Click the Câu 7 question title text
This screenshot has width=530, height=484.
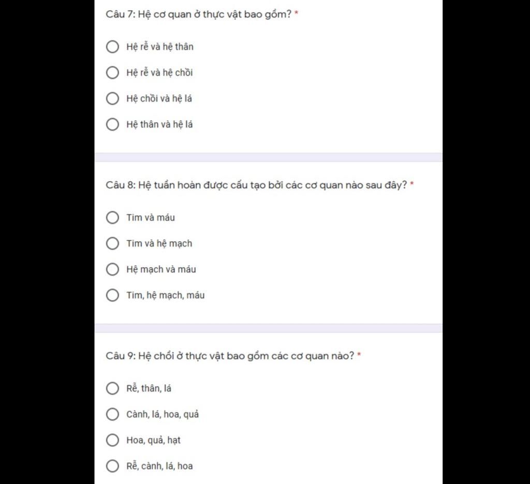[199, 14]
